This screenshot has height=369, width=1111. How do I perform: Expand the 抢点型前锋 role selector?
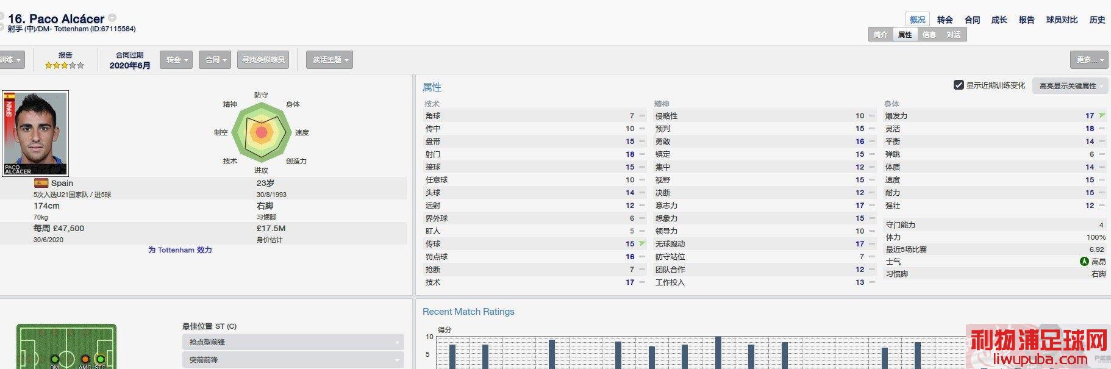click(x=293, y=342)
